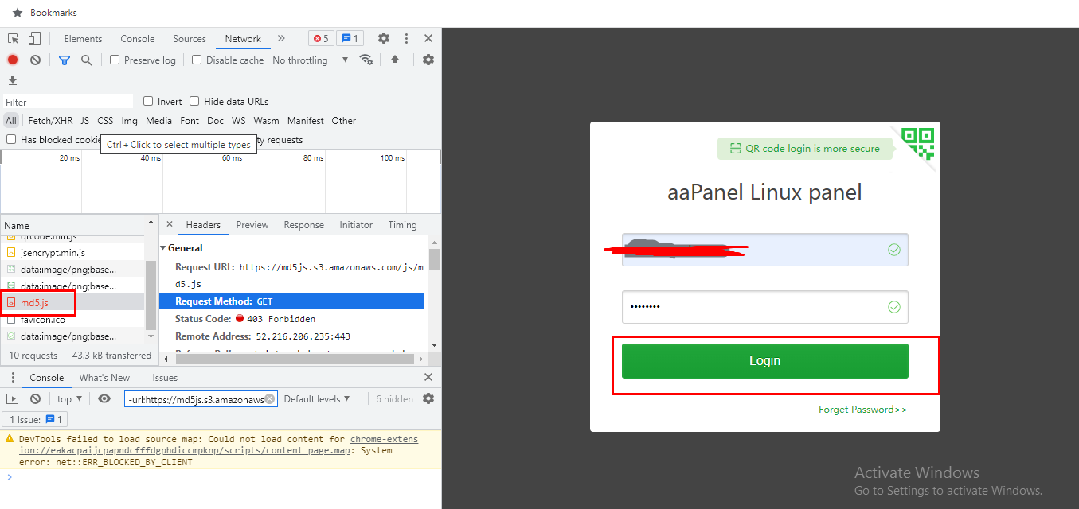
Task: Open the Elements tab
Action: pos(83,38)
